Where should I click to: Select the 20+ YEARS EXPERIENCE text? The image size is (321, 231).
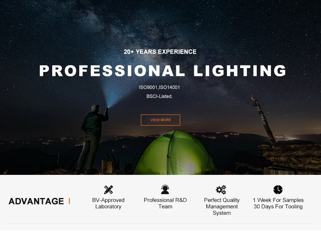(x=160, y=52)
